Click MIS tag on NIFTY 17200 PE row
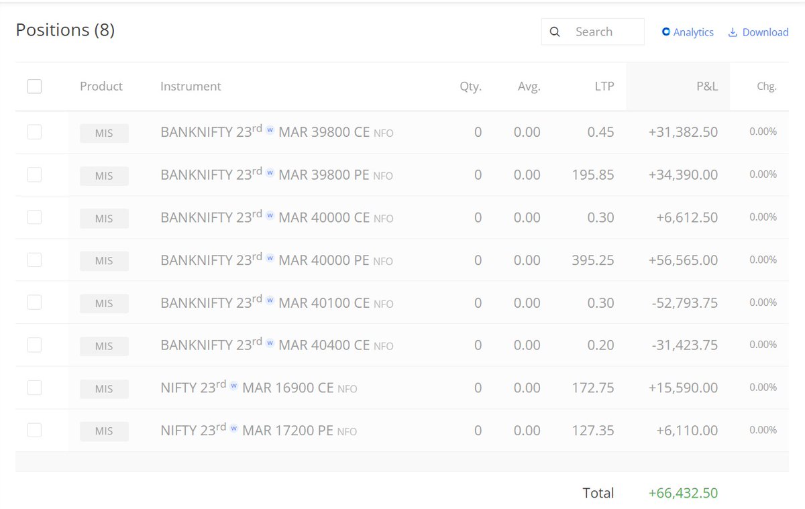This screenshot has height=509, width=805. 104,431
